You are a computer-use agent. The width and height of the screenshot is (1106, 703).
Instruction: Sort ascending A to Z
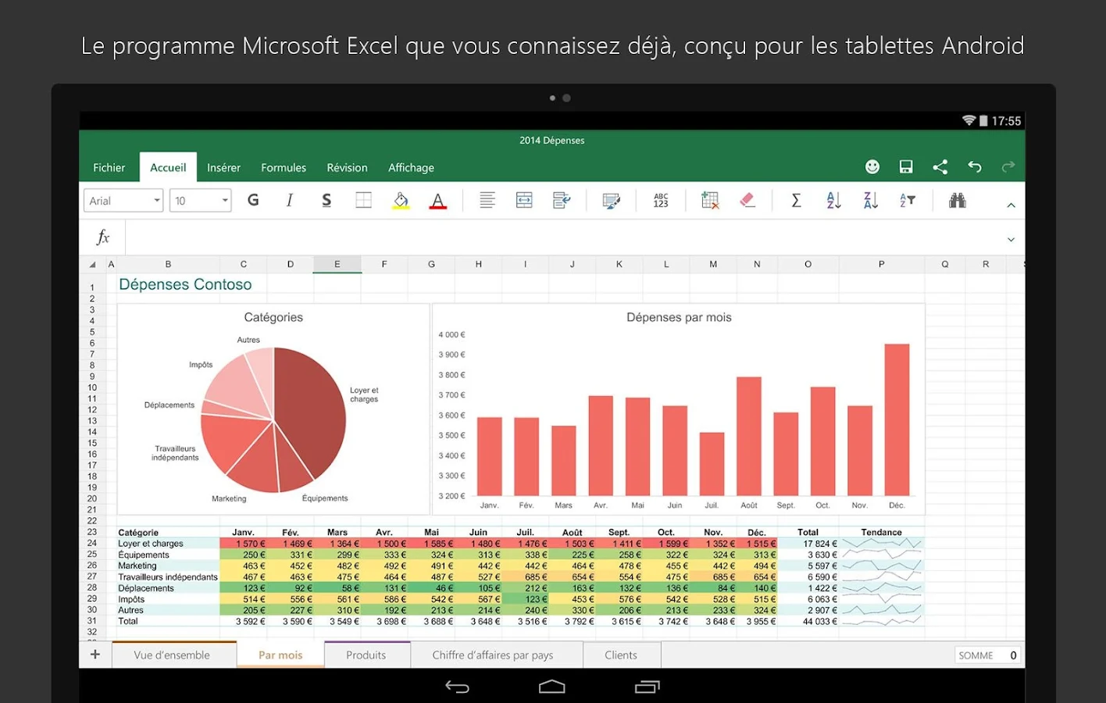pos(833,200)
